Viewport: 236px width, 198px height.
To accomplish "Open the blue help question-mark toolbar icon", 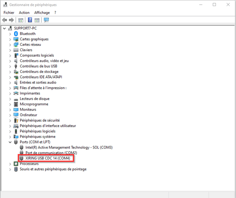I will (30, 20).
